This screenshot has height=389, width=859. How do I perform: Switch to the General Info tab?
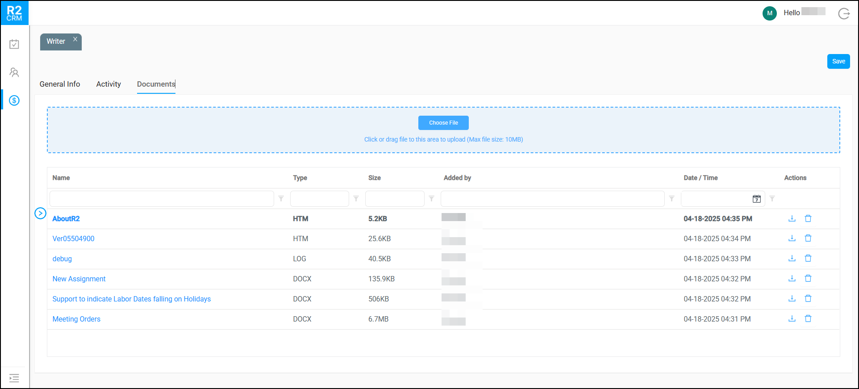(x=60, y=84)
